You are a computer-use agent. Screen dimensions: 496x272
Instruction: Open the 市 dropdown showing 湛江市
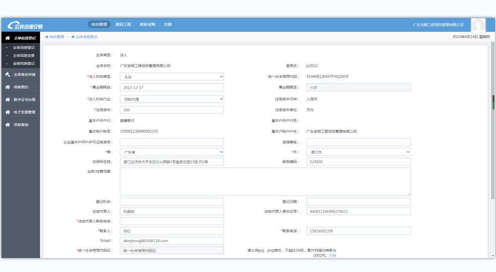(x=358, y=152)
